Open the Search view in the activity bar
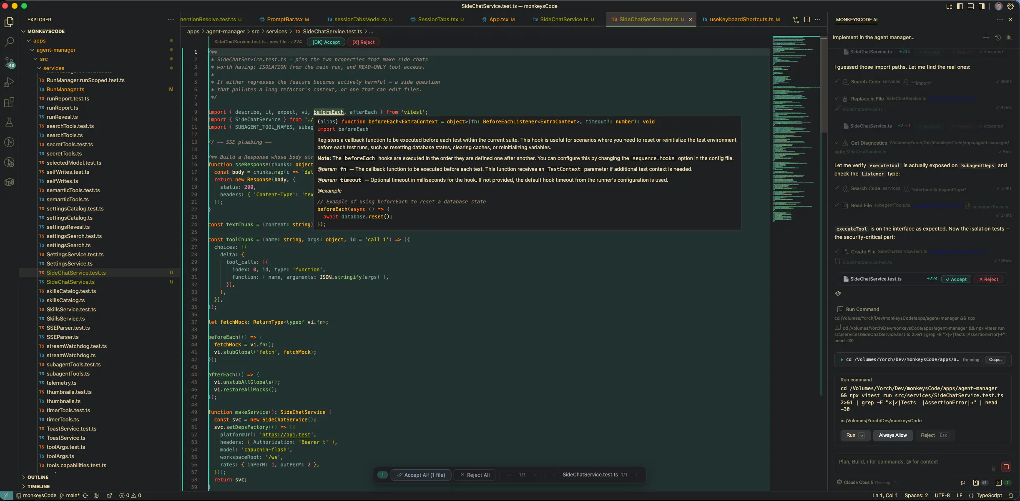Viewport: 1020px width, 501px height. click(9, 42)
